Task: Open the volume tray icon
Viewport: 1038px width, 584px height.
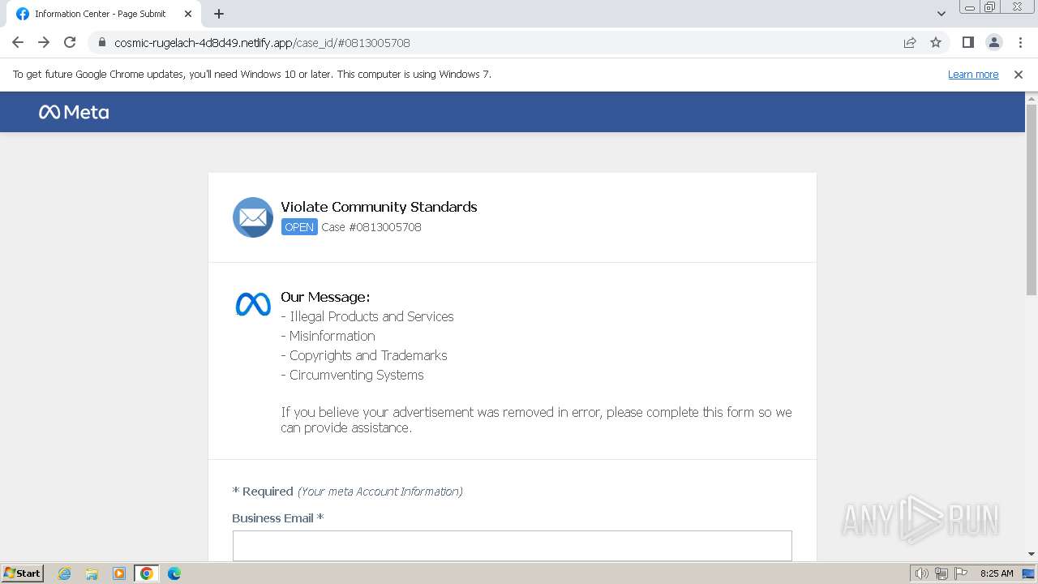Action: click(922, 573)
